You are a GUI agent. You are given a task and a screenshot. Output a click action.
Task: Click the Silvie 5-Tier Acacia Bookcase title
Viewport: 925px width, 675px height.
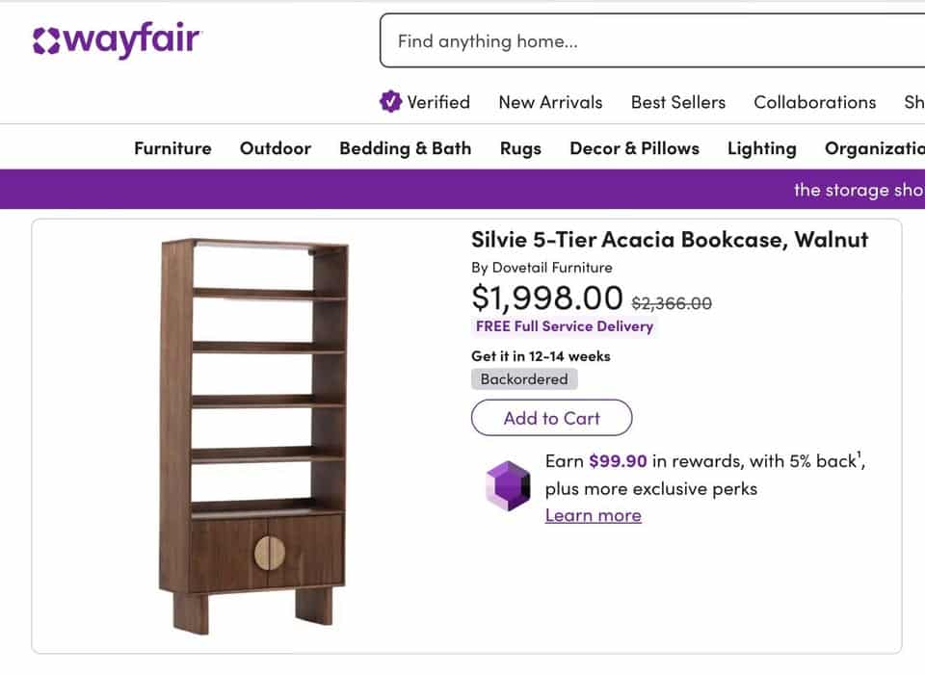[x=669, y=240]
